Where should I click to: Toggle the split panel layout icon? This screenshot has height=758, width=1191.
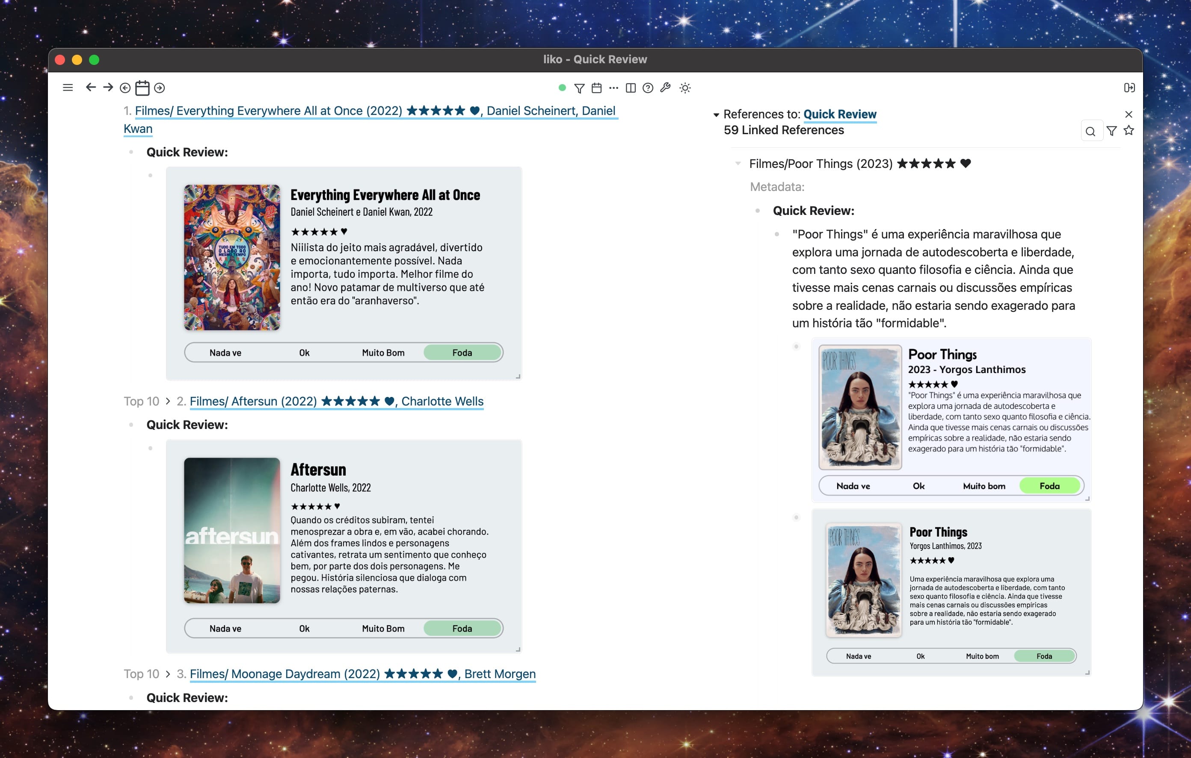click(x=631, y=88)
